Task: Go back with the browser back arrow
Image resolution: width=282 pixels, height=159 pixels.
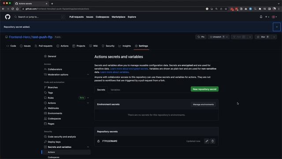Action: pos(3,9)
